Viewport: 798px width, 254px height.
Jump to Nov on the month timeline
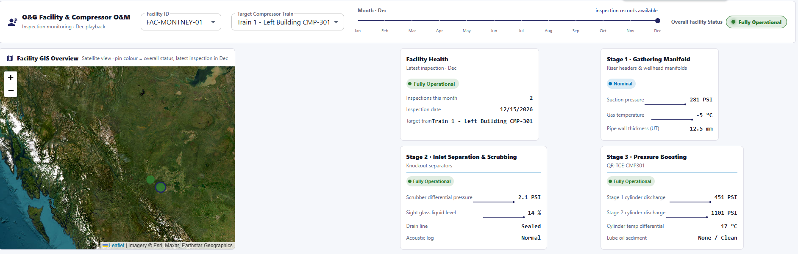(x=630, y=31)
